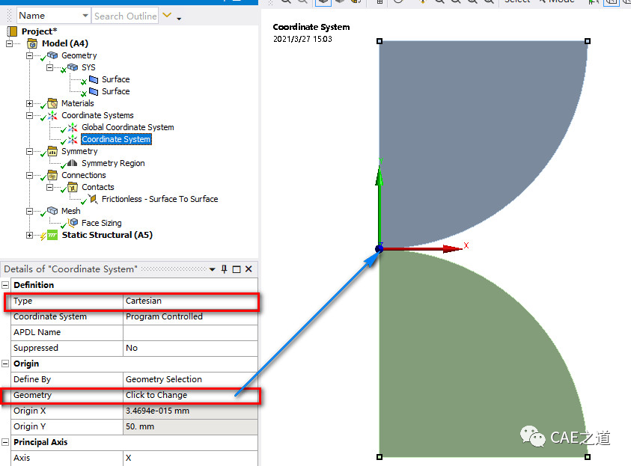The image size is (631, 466).
Task: Click the green Y axis arrow
Action: pos(379,205)
